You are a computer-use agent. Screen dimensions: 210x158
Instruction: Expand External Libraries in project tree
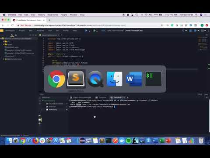click(3, 59)
